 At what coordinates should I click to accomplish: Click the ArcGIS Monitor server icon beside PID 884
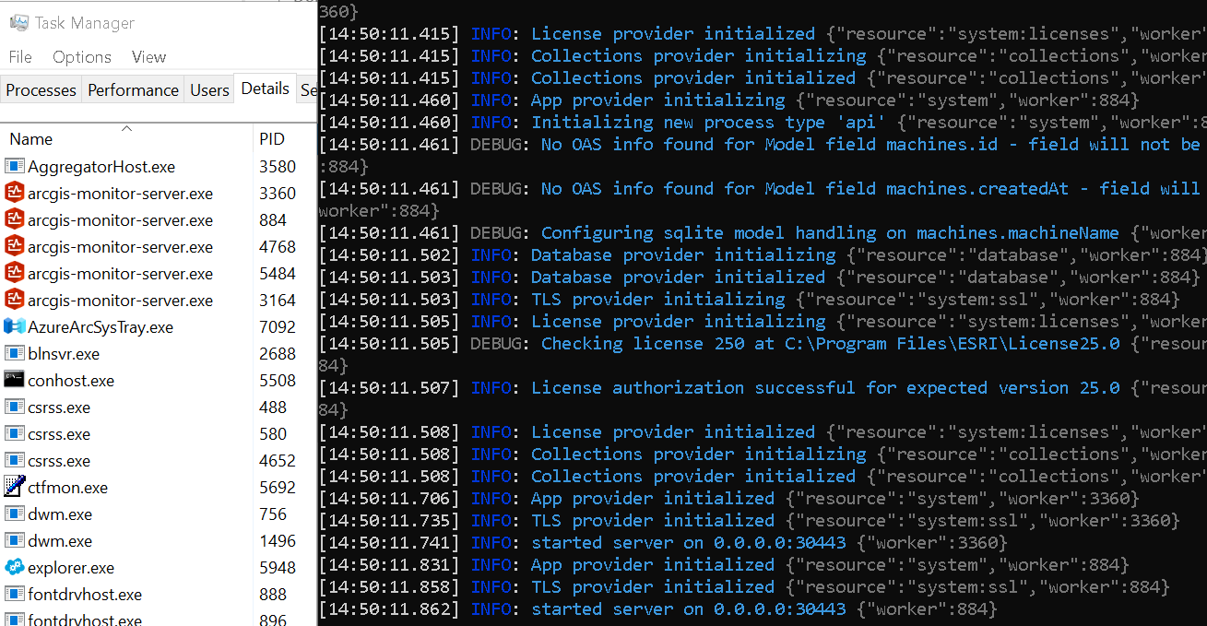pos(17,219)
